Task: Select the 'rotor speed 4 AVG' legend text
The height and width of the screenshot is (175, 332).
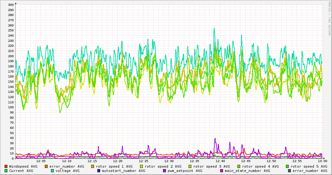Action: pyautogui.click(x=260, y=166)
